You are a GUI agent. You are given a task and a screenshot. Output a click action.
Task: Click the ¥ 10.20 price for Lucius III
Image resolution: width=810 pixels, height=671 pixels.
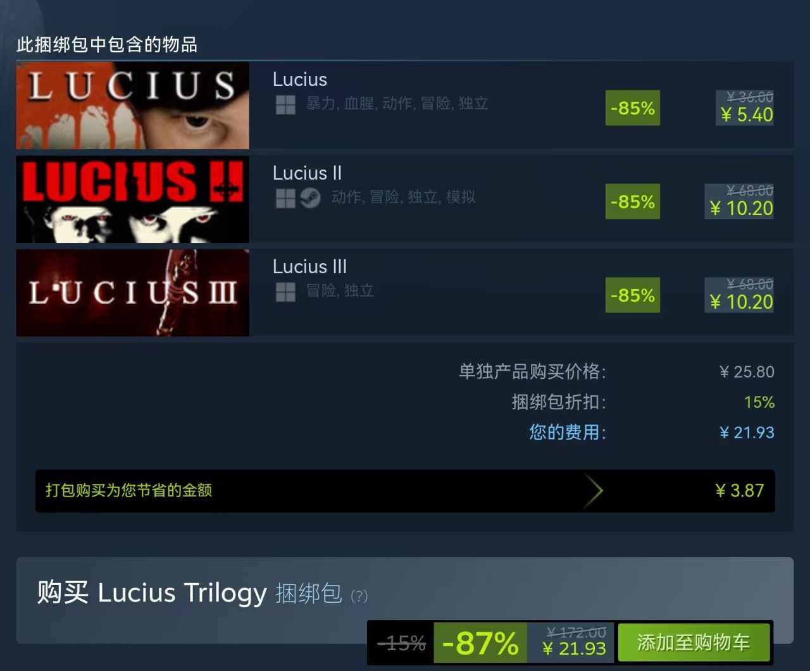coord(741,302)
